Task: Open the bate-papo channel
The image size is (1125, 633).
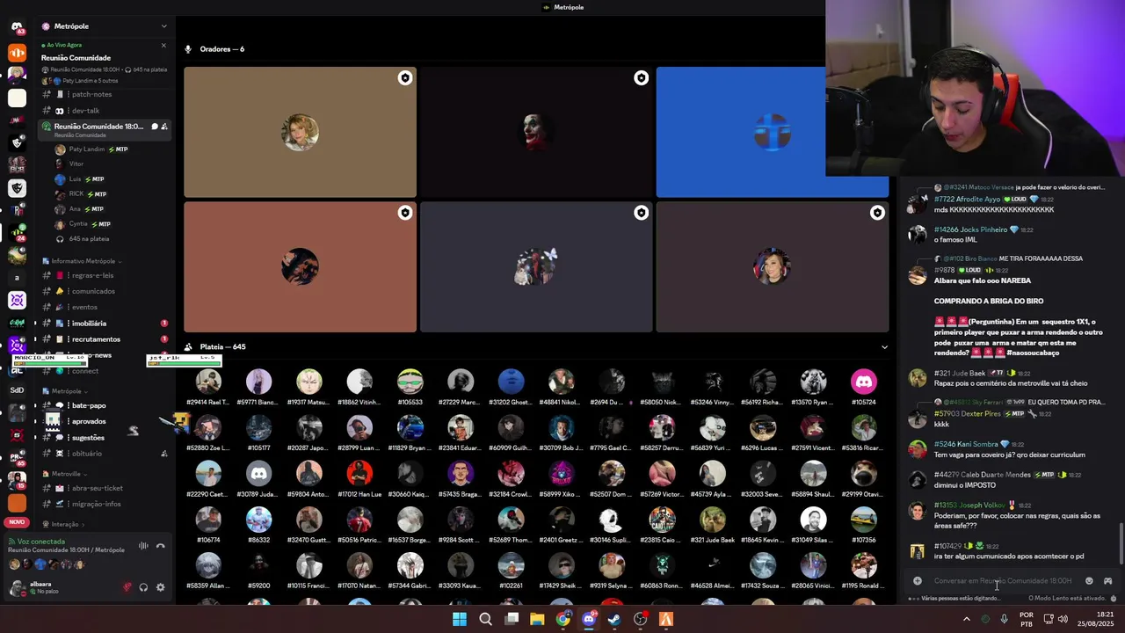Action: click(88, 405)
